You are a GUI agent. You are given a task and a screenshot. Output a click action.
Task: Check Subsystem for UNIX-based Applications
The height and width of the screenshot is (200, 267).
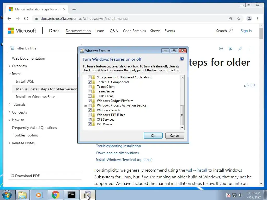(x=90, y=77)
